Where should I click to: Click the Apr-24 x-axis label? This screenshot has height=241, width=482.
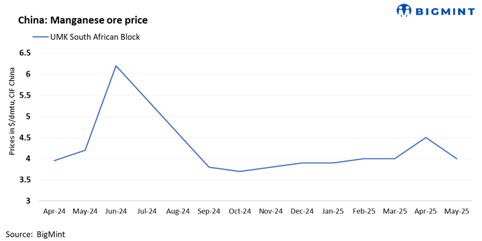(54, 211)
